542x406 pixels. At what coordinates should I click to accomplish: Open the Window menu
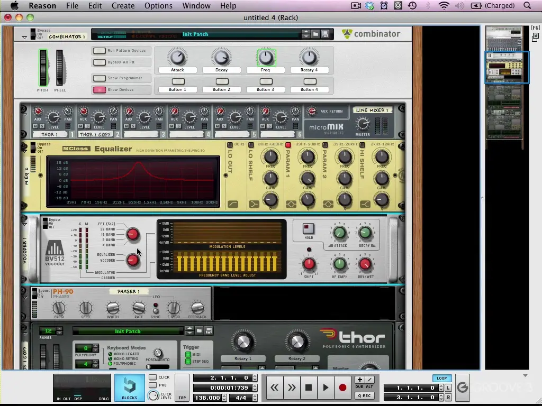click(196, 5)
